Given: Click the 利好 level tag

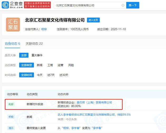Looking at the screenshot, I should (x=11, y=104).
